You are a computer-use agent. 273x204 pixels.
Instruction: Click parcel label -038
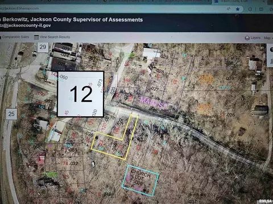[x=229, y=63]
